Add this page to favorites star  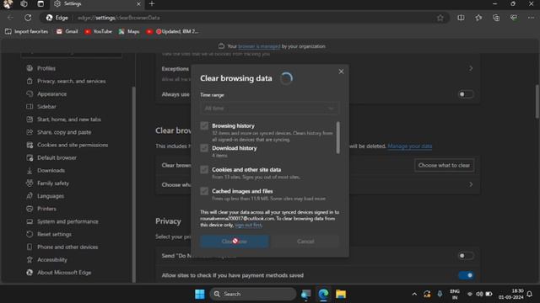tap(440, 18)
